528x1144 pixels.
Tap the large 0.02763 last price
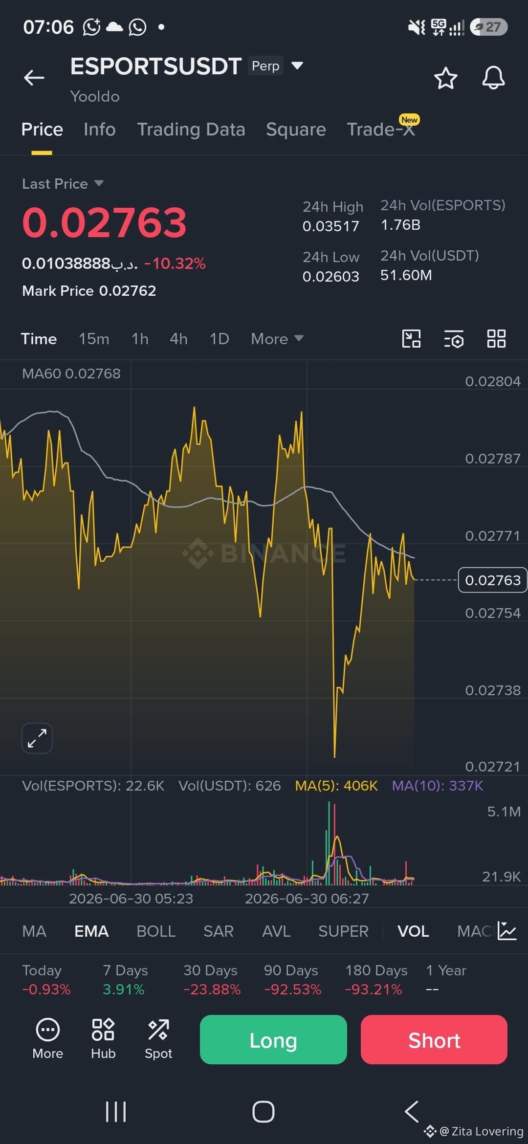pyautogui.click(x=105, y=222)
